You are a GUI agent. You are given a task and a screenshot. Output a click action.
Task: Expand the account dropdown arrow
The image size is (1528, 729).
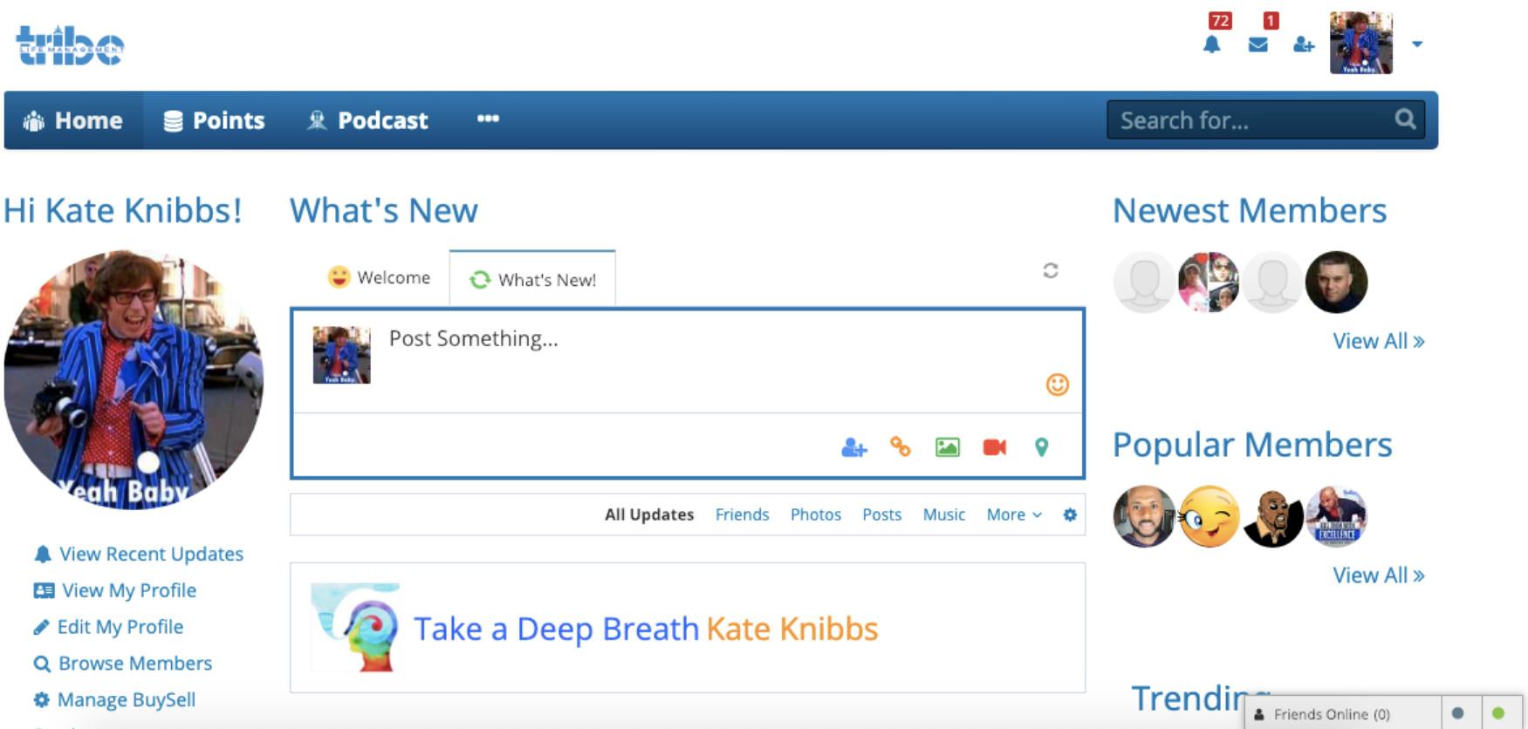coord(1417,44)
